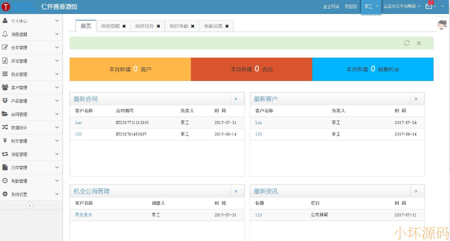Click the gear icon next to 系统设置
Image resolution: width=450 pixels, height=241 pixels.
5,194
